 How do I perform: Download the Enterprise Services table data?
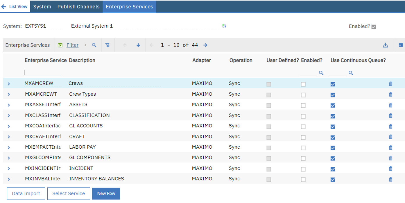click(x=386, y=45)
